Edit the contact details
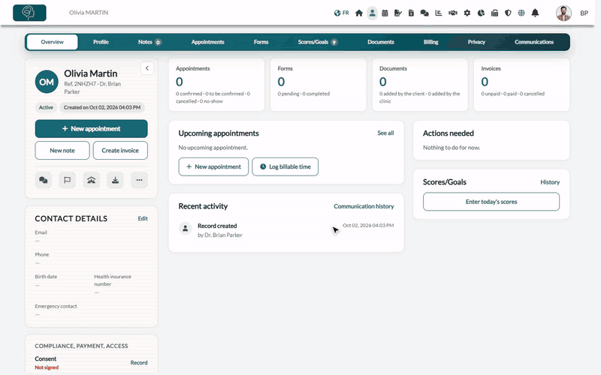Screen dimensions: 601x375 [143, 218]
